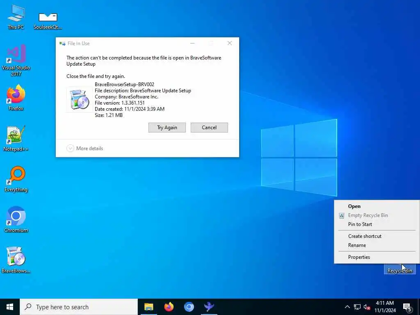
Task: Click the taskbar clock showing 4:11 AM
Action: [385, 307]
